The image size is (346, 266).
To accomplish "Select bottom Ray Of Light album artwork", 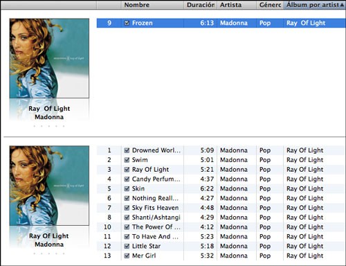I will 49,186.
